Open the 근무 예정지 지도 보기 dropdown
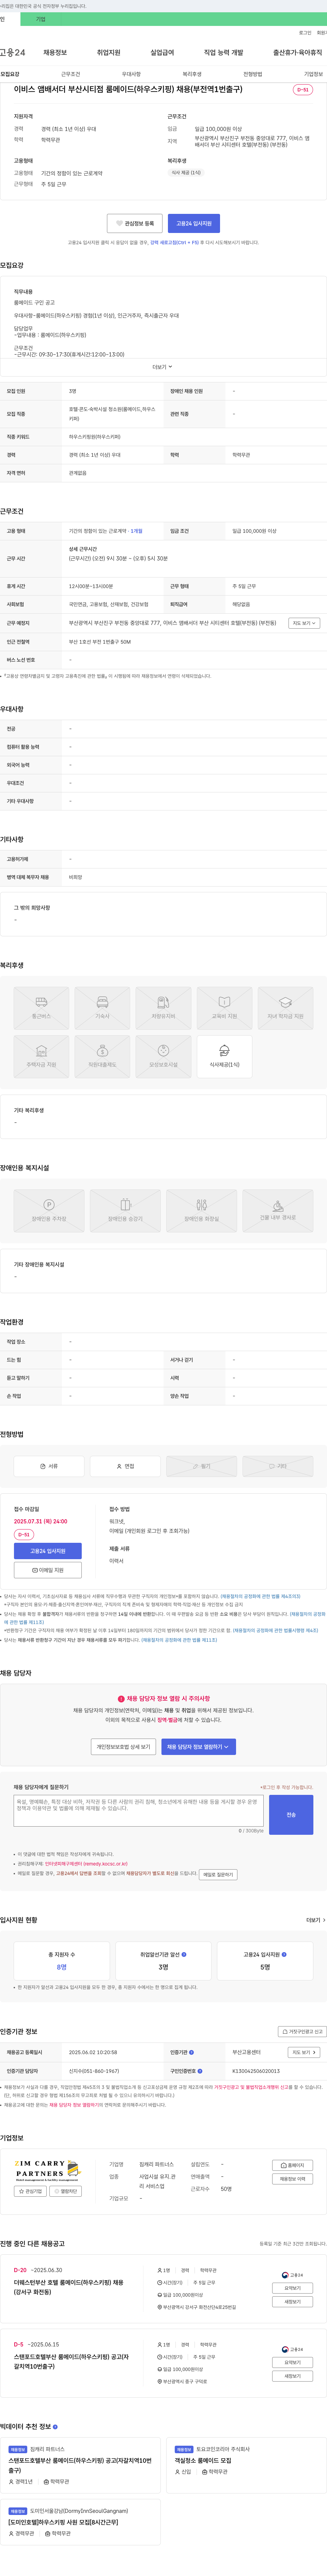Screen dimensions: 327x2576 [304, 623]
